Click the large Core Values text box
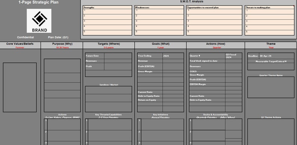297x145 pixels. click(20, 88)
